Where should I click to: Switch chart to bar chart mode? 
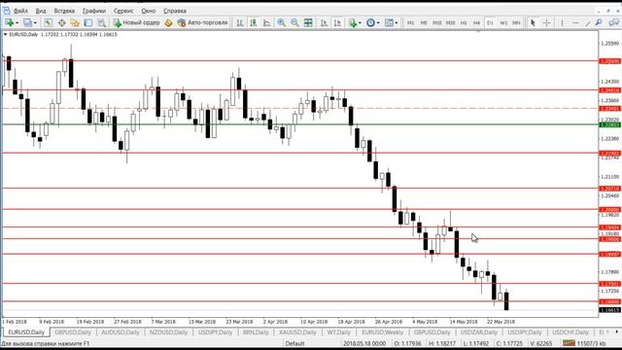(x=240, y=22)
